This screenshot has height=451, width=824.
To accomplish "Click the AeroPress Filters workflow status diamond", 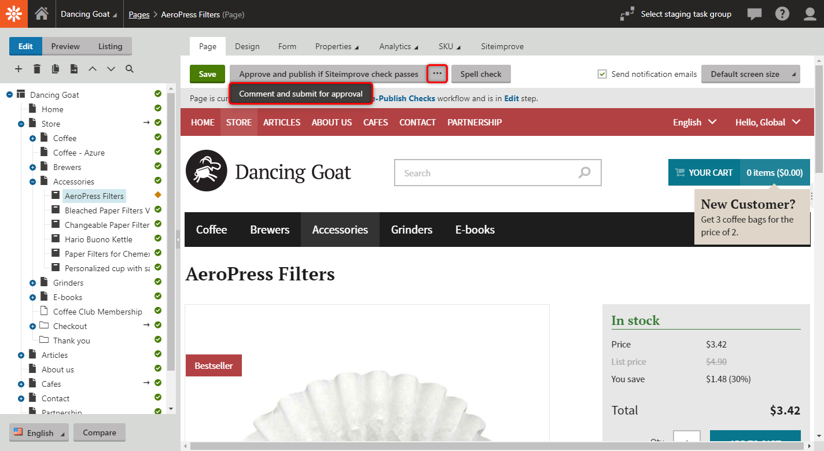I will 158,195.
